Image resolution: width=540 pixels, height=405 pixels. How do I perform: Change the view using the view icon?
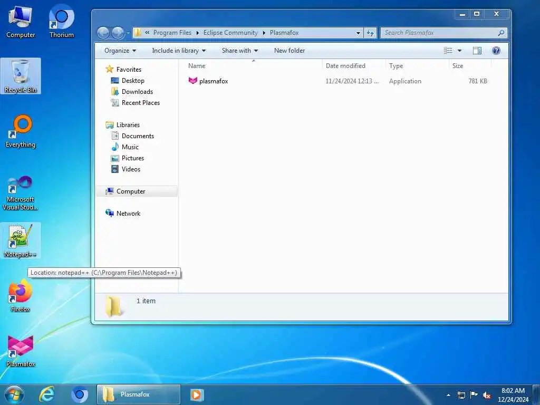pos(448,51)
